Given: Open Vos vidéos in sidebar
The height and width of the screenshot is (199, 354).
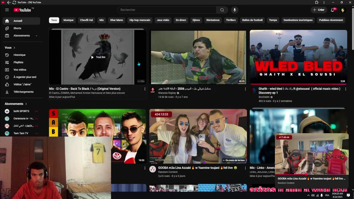Looking at the screenshot, I should pos(21,70).
